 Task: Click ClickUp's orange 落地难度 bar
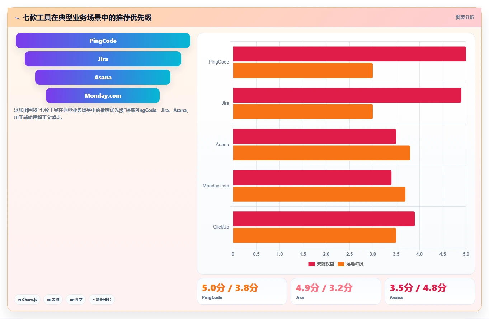coord(315,235)
